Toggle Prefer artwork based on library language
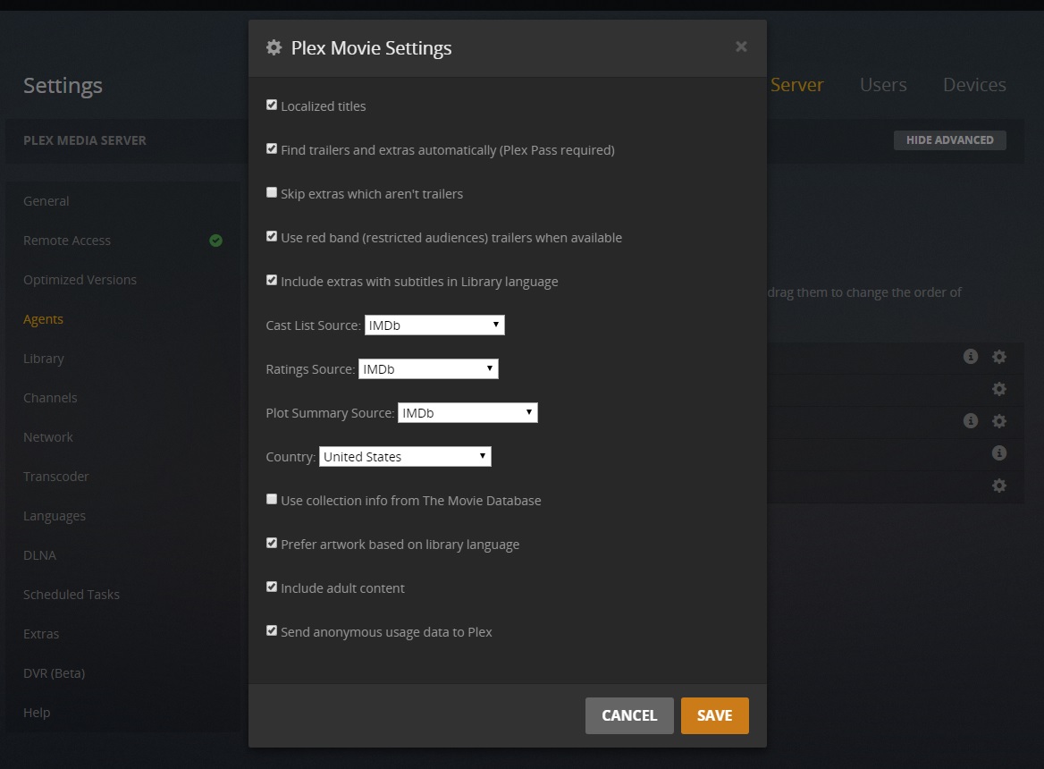 [x=272, y=544]
